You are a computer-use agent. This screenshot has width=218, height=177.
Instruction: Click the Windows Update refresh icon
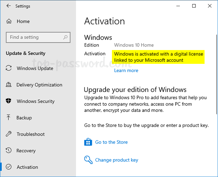click(9, 68)
